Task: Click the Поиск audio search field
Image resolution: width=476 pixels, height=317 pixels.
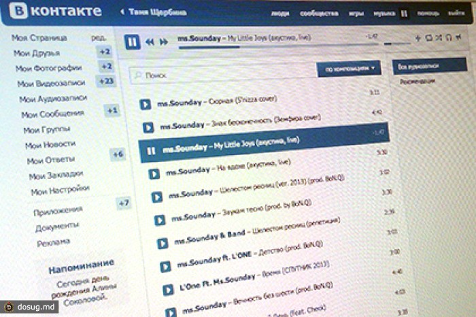Action: [x=223, y=74]
